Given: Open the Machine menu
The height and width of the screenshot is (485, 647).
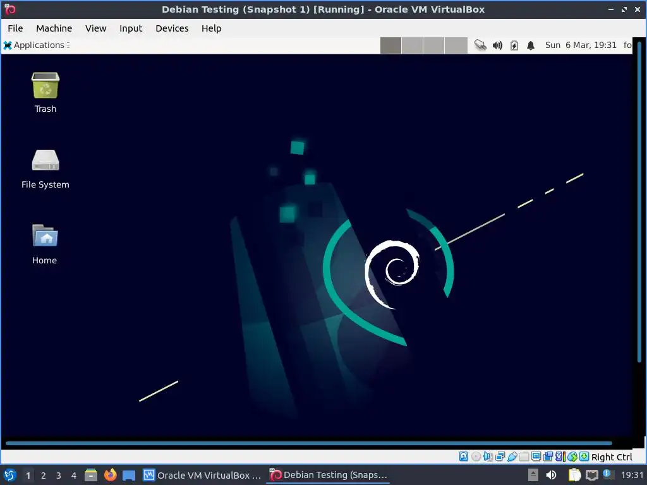Looking at the screenshot, I should pyautogui.click(x=54, y=28).
